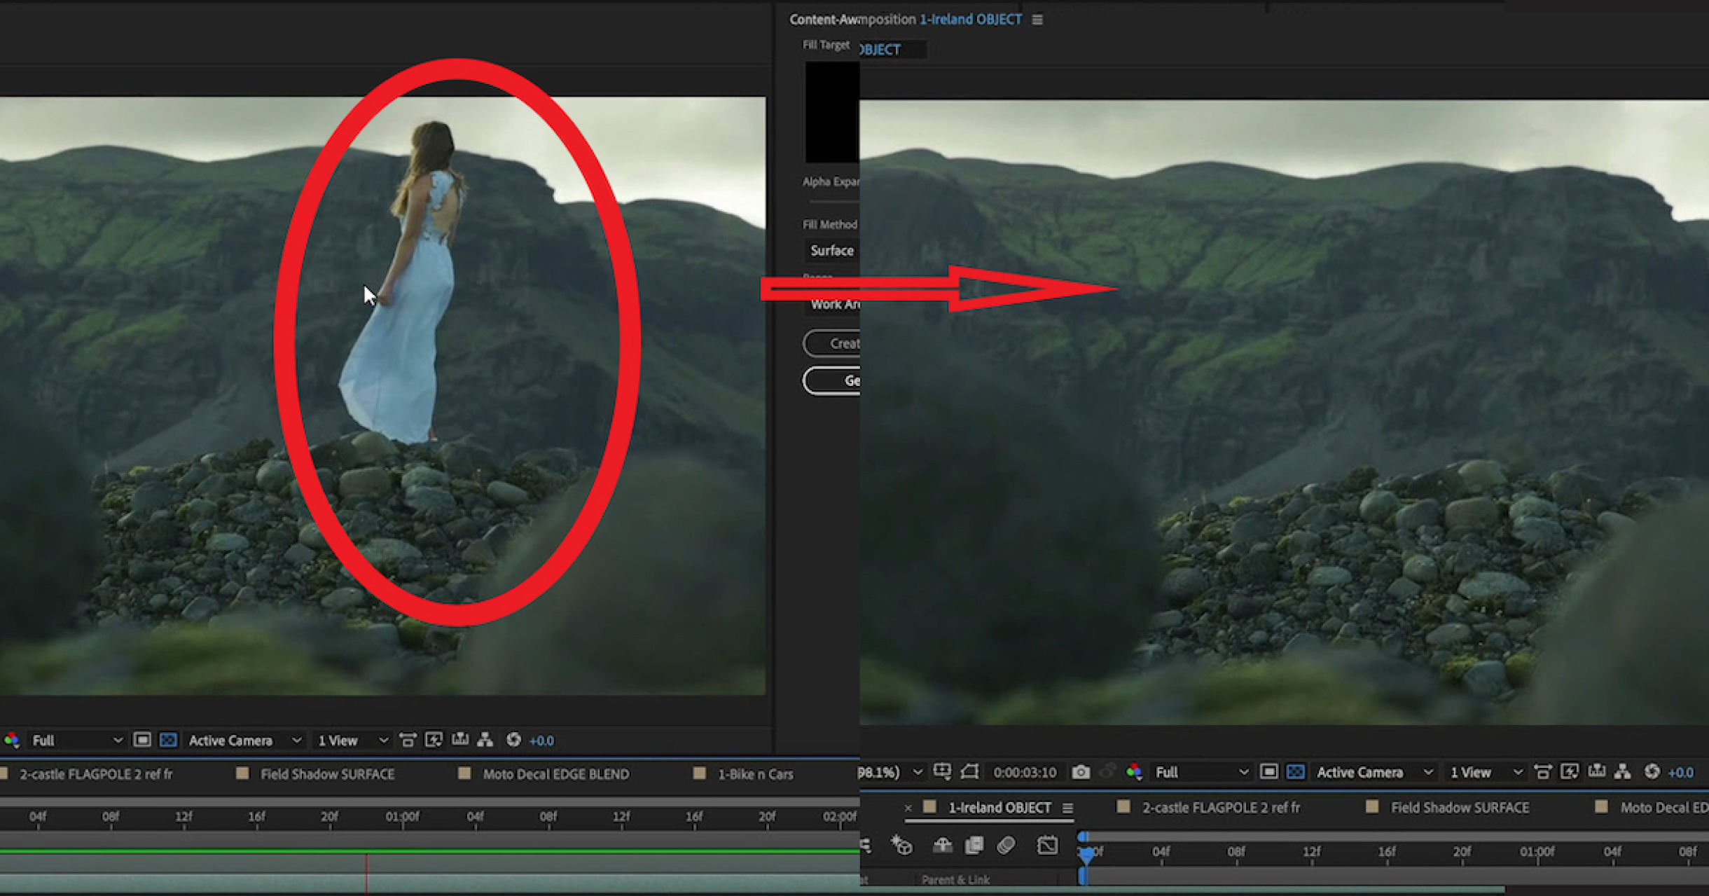The width and height of the screenshot is (1709, 896).
Task: Click Reset Exposure icon in left viewer
Action: tap(513, 740)
